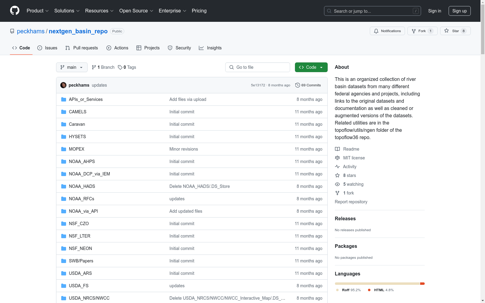Click the bell icon in Notifications button

376,31
